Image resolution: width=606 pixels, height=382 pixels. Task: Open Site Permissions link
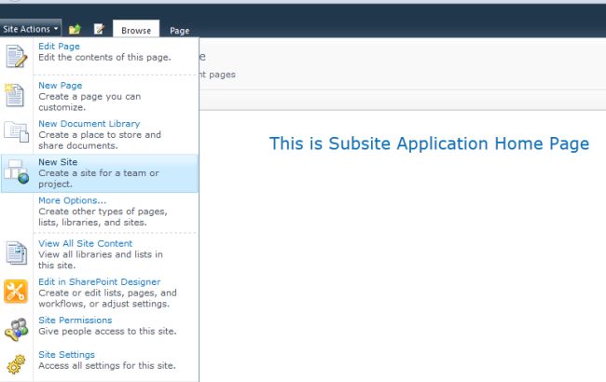tap(76, 321)
